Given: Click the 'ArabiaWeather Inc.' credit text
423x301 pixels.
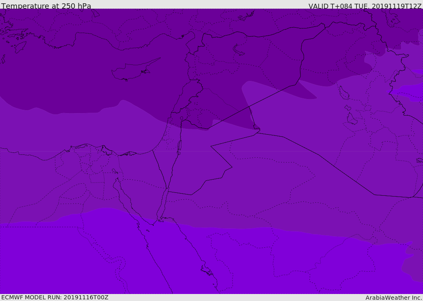Looking at the screenshot, I should click(394, 298).
